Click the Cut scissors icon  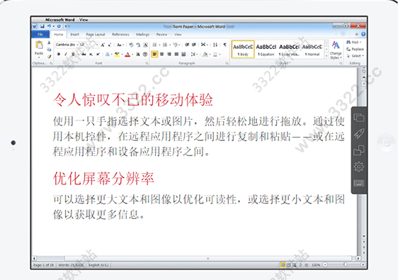click(49, 43)
